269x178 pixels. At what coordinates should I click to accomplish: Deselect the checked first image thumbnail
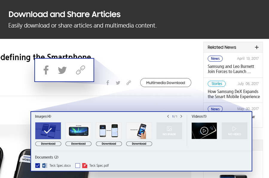tap(48, 131)
